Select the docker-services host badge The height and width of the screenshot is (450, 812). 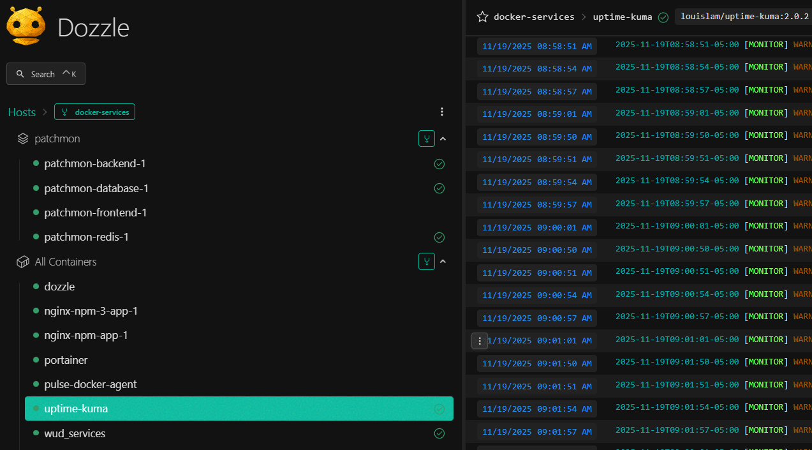coord(94,112)
